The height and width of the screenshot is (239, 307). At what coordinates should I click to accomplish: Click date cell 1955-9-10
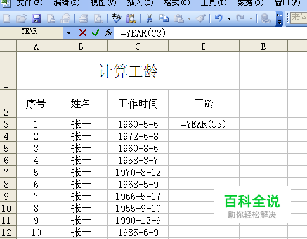pyautogui.click(x=138, y=208)
